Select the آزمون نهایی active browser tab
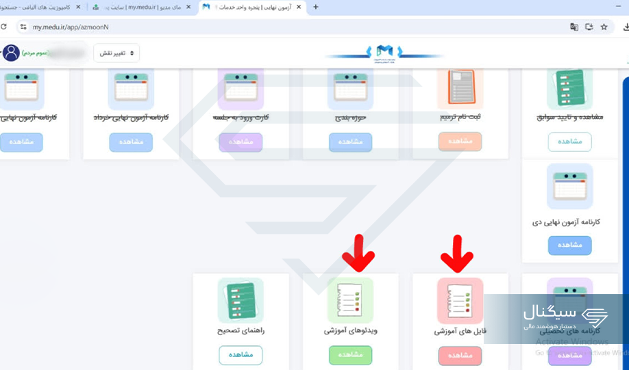The height and width of the screenshot is (370, 629). point(253,8)
